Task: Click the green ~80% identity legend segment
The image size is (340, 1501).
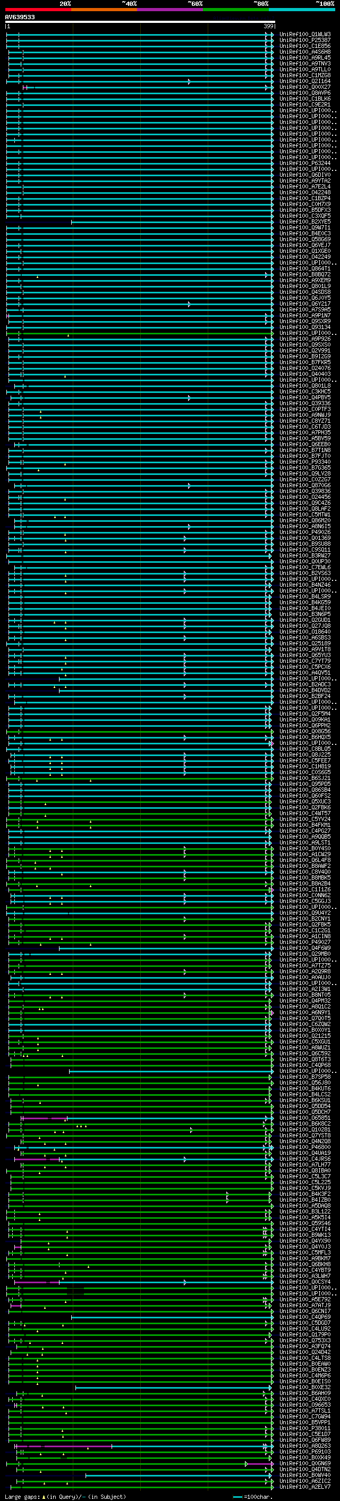Action: pos(236,10)
